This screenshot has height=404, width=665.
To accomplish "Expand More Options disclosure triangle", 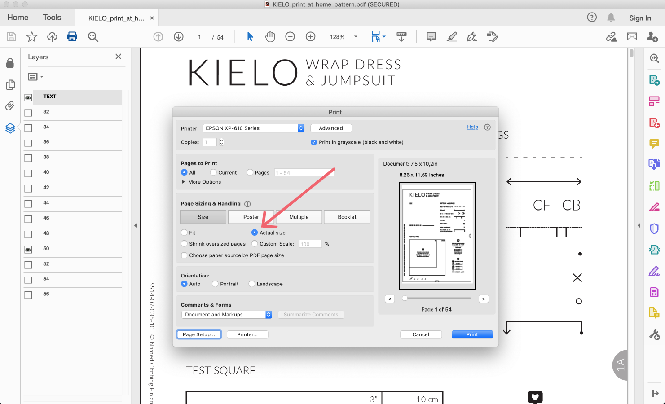I will (183, 182).
